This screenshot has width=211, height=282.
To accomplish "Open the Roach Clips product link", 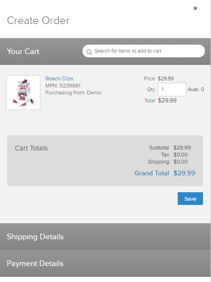I will [59, 78].
